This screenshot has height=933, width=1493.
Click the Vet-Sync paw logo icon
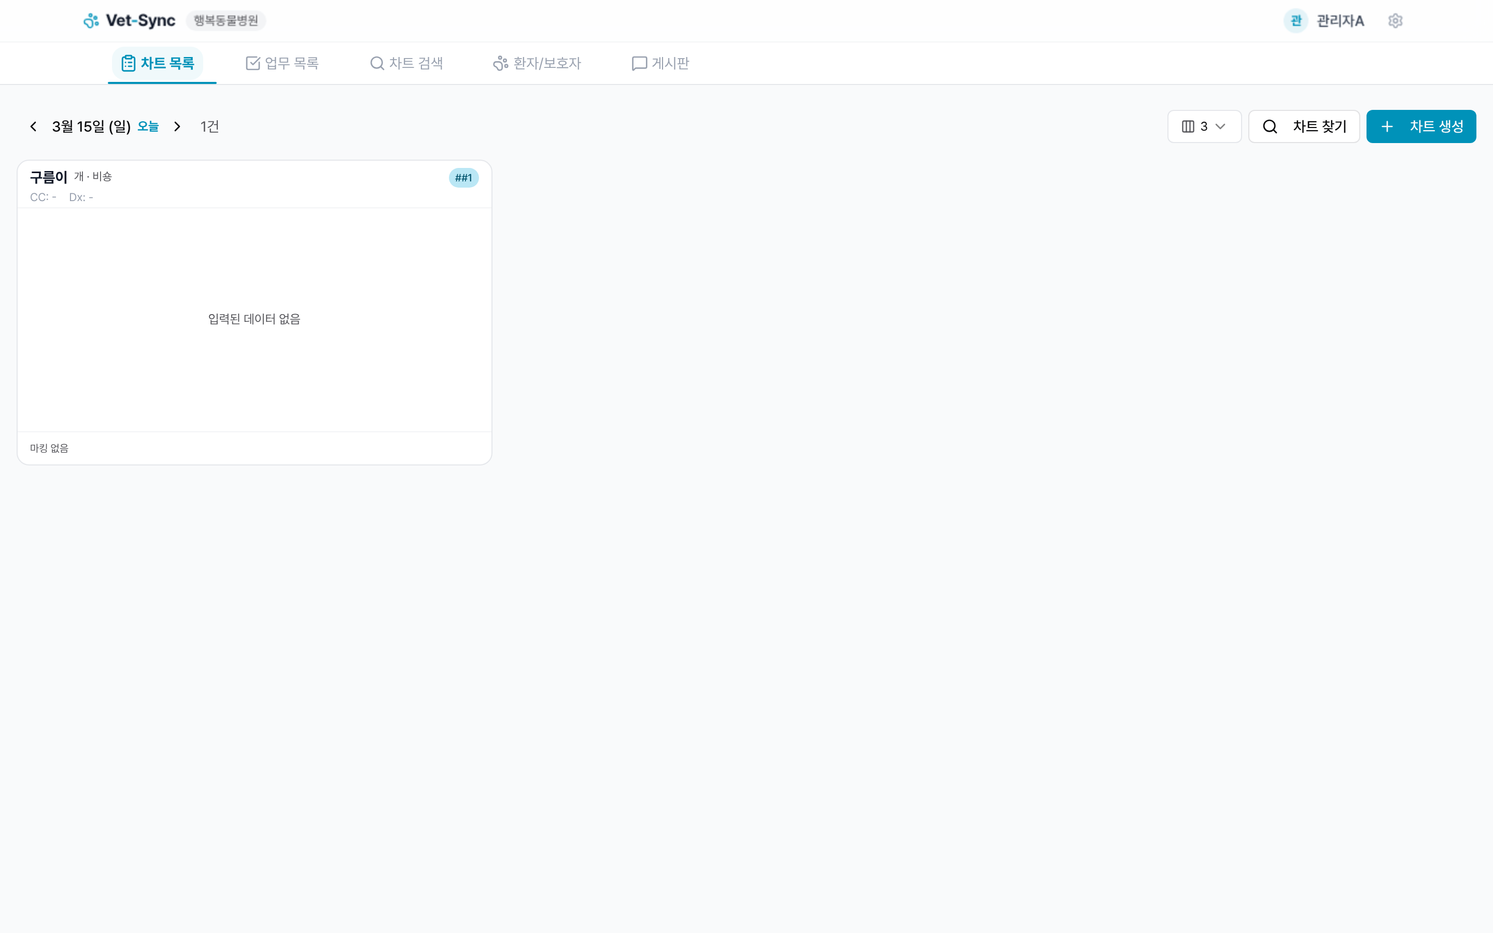(91, 21)
